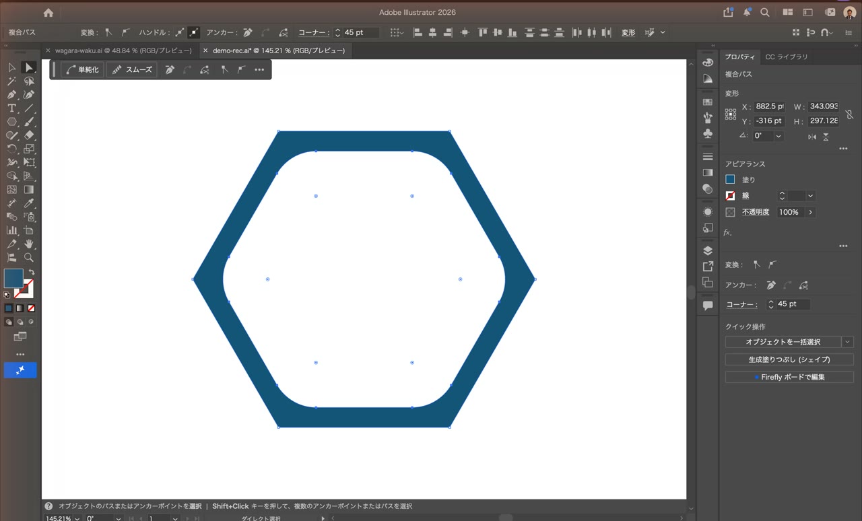Open the dropdown beside オブジェクトを一括選択
This screenshot has height=521, width=862.
[848, 342]
